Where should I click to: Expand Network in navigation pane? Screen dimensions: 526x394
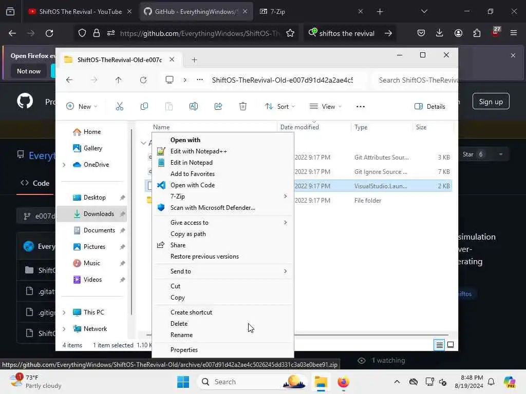coord(64,329)
